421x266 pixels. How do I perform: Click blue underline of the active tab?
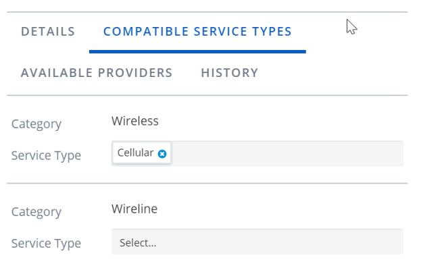coord(197,51)
